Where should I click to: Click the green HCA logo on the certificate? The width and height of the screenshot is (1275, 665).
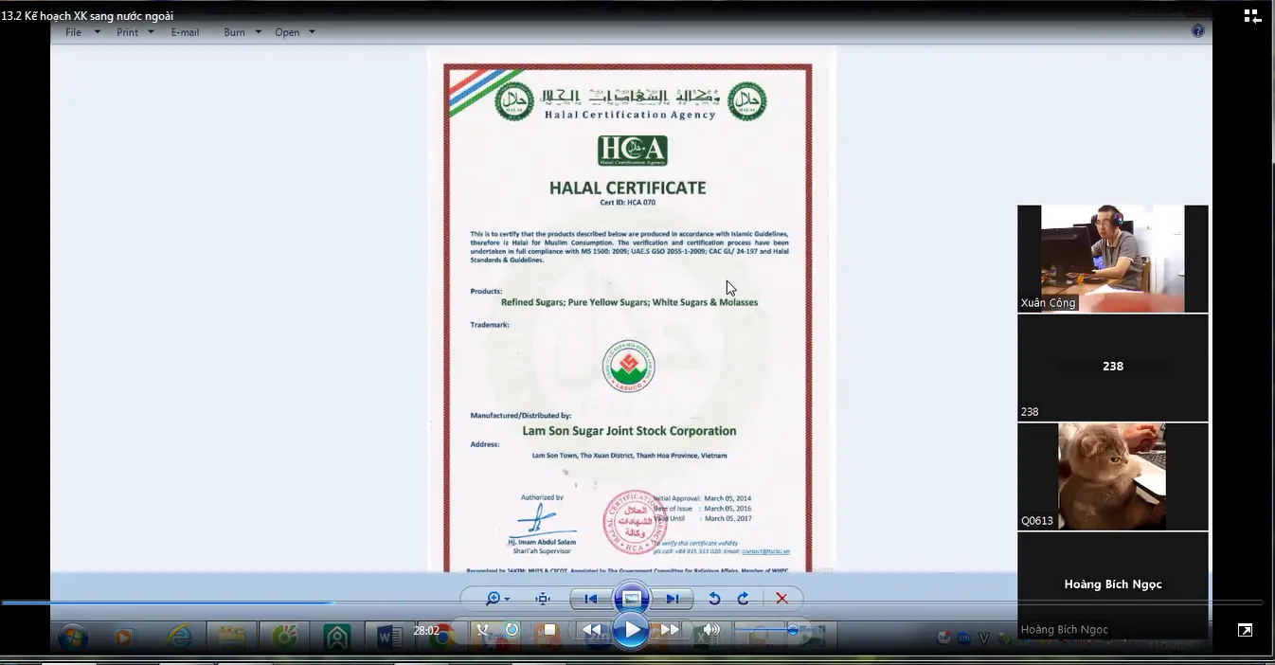click(x=632, y=151)
